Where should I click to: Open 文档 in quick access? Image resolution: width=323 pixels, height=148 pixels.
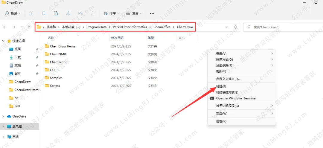pos(15,65)
